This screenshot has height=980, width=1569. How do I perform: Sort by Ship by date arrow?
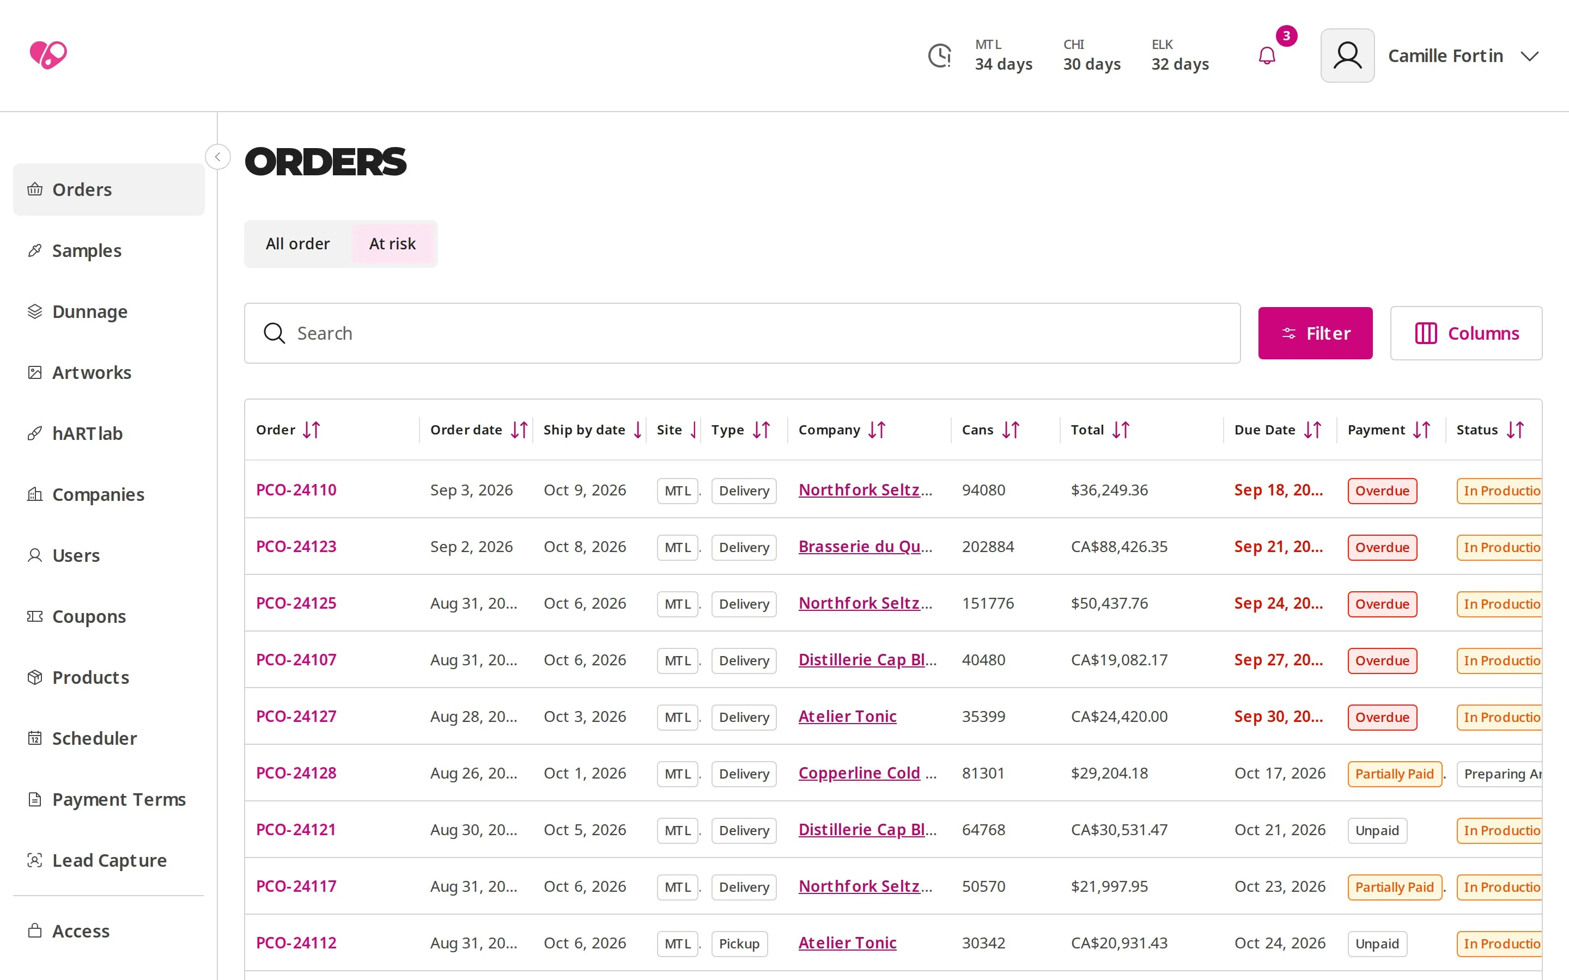click(638, 430)
